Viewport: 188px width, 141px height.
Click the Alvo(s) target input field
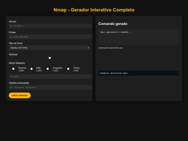click(x=50, y=26)
